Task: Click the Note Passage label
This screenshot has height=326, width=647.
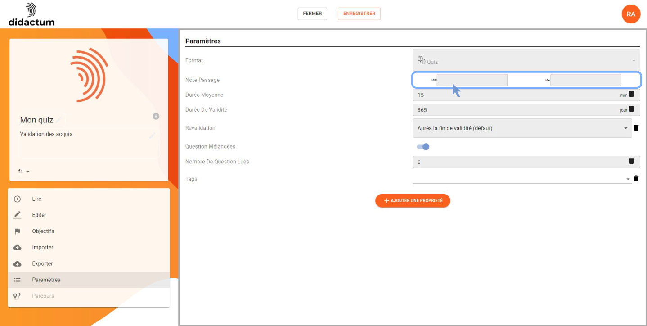Action: [202, 80]
